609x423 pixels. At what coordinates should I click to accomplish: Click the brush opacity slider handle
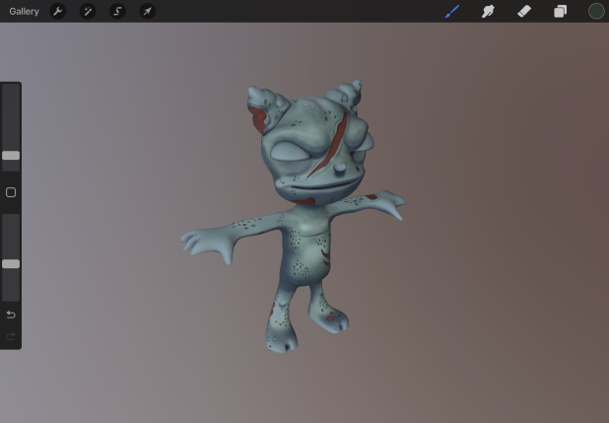(11, 264)
